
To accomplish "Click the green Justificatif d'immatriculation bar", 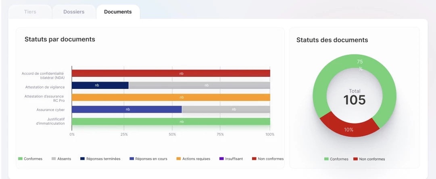I will [x=171, y=121].
